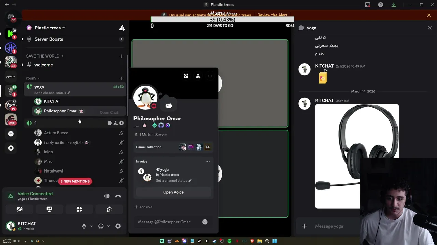Collapse SAVE THE WORLD category
This screenshot has height=245, width=437.
[x=44, y=56]
